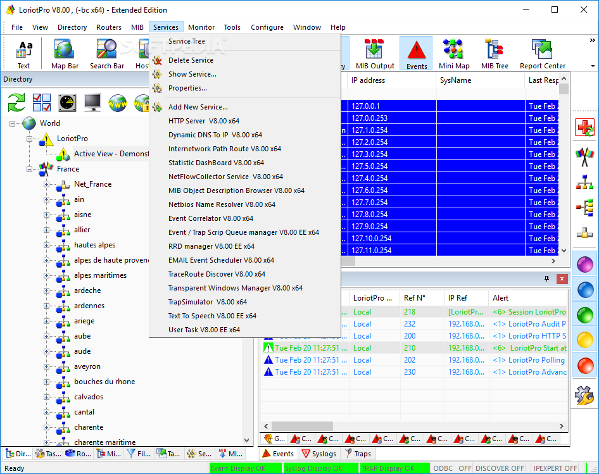The height and width of the screenshot is (474, 599).
Task: Select the red sphere color button
Action: click(x=585, y=366)
